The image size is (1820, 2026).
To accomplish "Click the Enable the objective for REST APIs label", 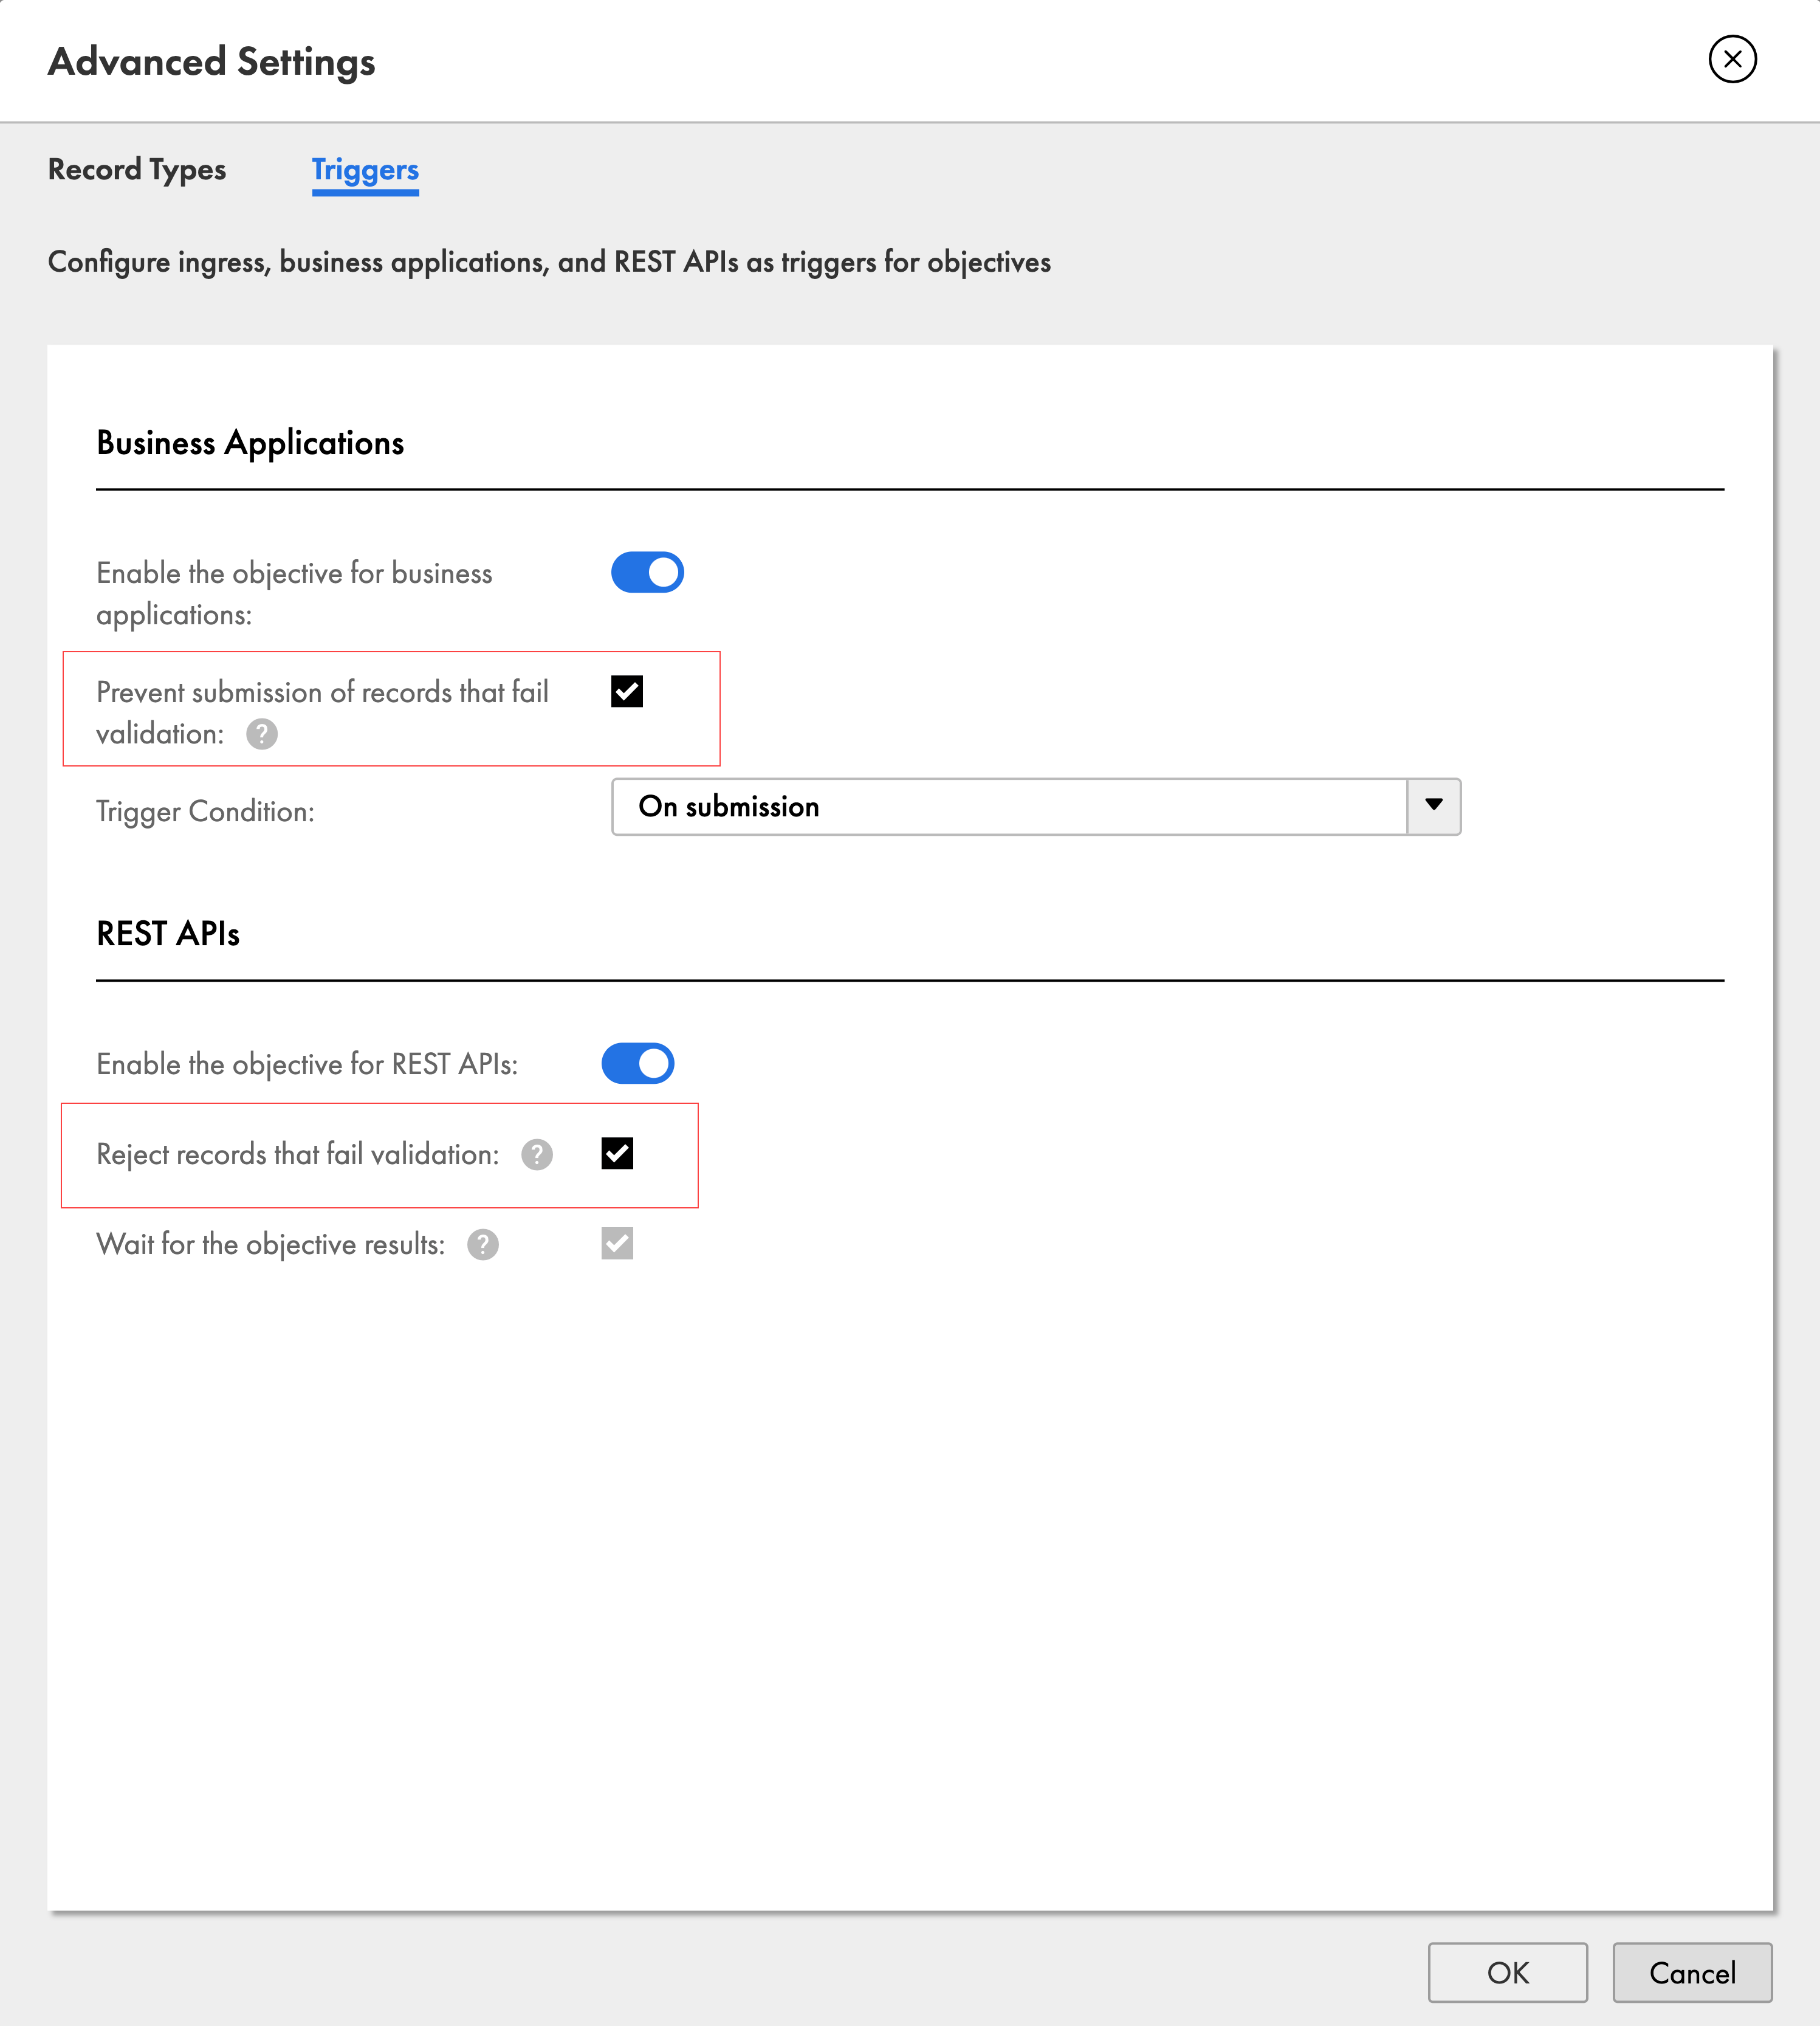I will tap(307, 1064).
